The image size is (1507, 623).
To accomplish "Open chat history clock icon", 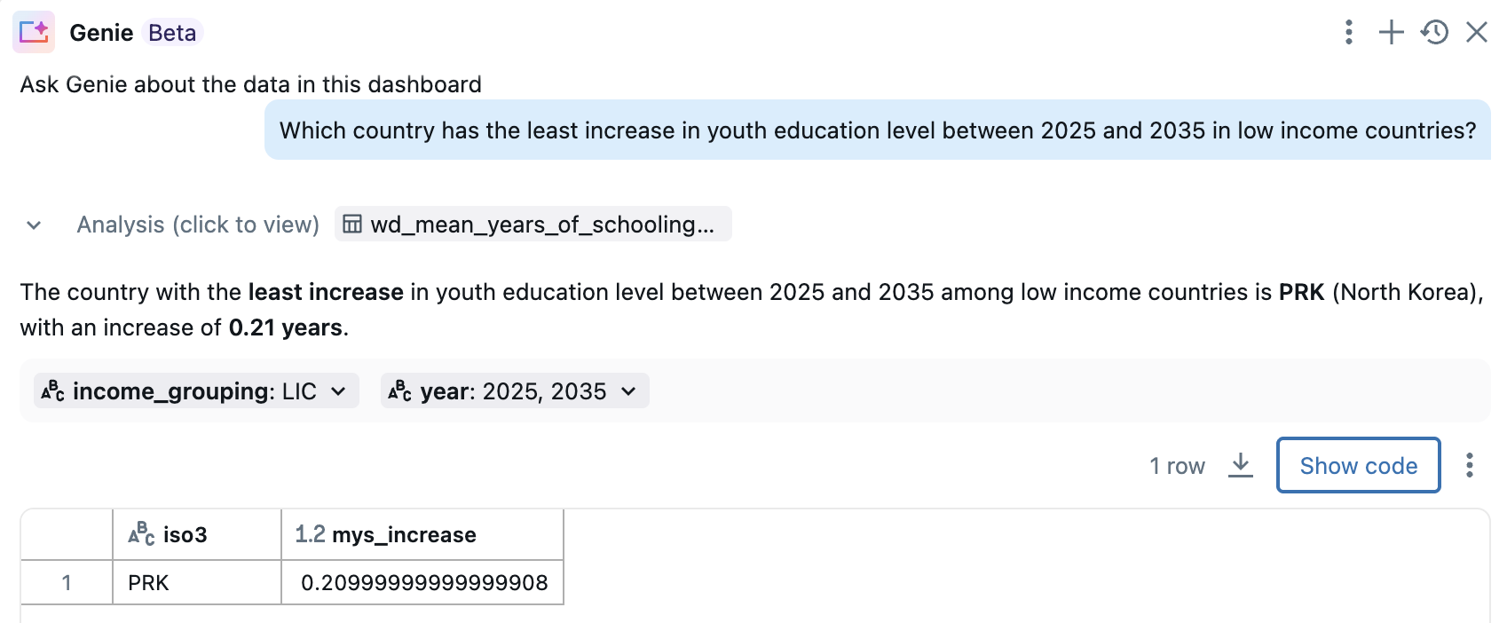I will click(1434, 33).
